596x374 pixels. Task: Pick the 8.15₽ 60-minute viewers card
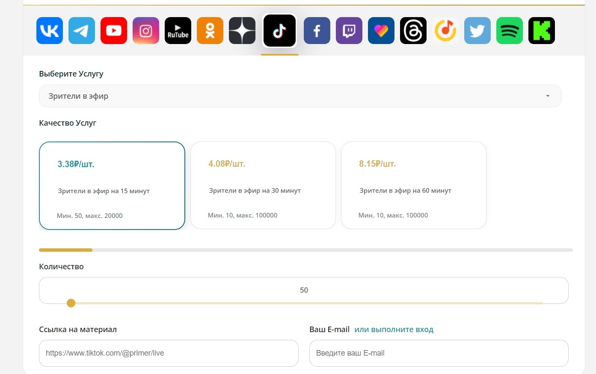point(414,186)
